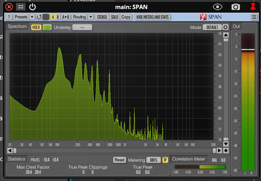The image size is (261, 181).
Task: Open the hamburger main menu
Action: point(254,17)
